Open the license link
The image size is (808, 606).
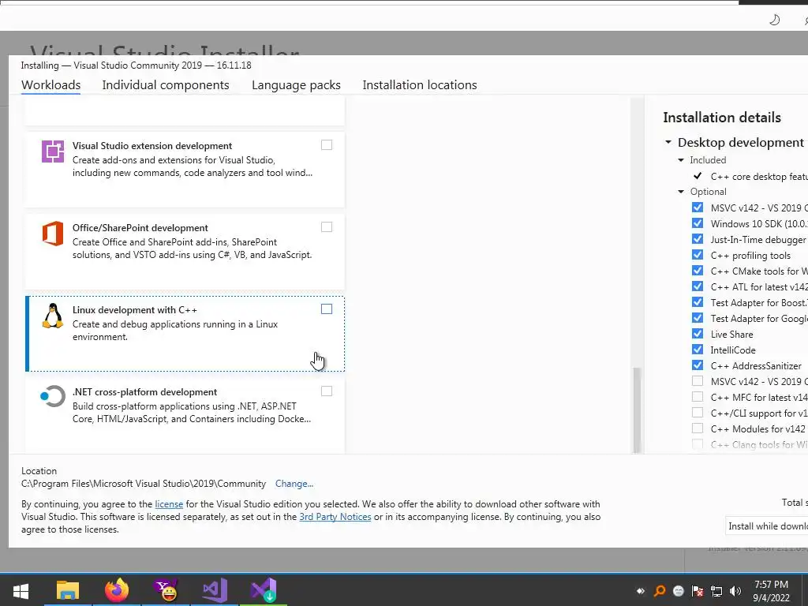[x=169, y=504]
